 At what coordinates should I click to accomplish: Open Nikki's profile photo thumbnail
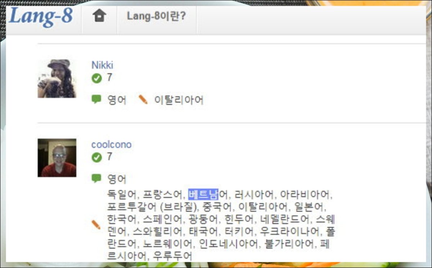point(57,79)
